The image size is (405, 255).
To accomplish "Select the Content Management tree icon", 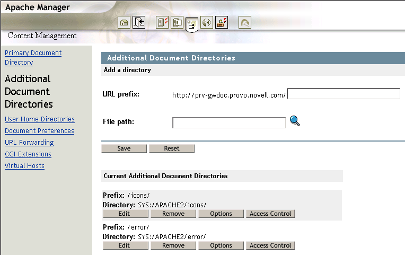I will [192, 24].
